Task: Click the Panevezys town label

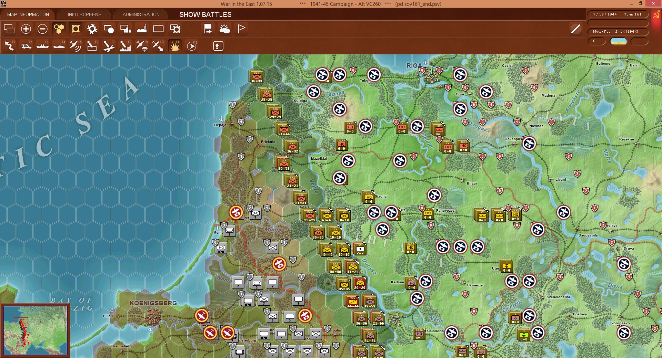Action: (x=445, y=211)
